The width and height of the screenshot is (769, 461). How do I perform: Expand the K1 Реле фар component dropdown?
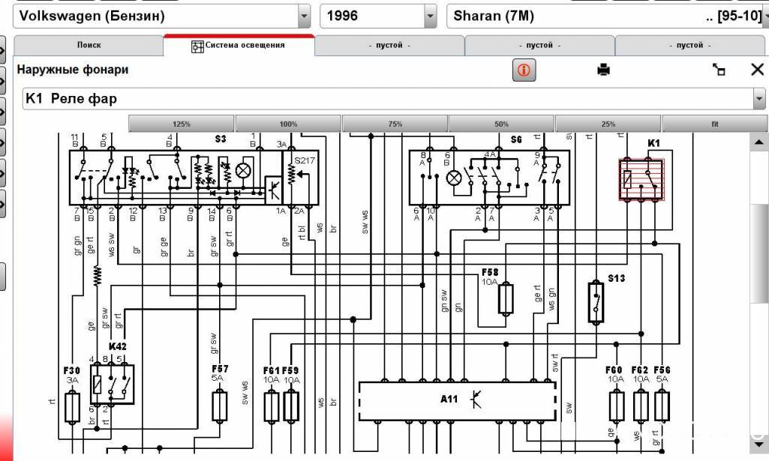(758, 99)
